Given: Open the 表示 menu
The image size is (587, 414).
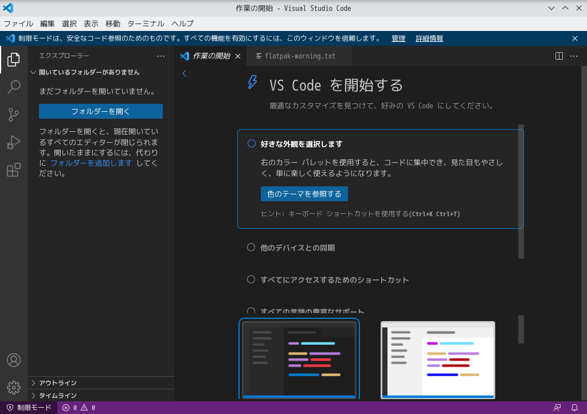Looking at the screenshot, I should tap(91, 24).
